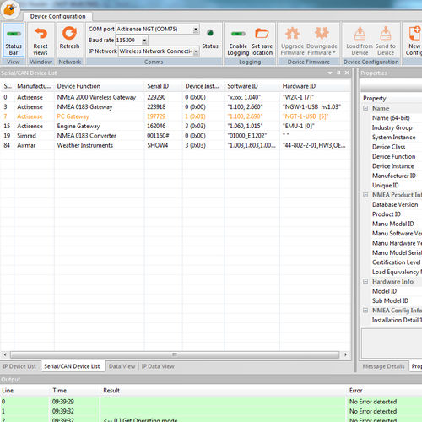Select NMEA 0183 Gateway device row
422x422 pixels.
(x=176, y=107)
